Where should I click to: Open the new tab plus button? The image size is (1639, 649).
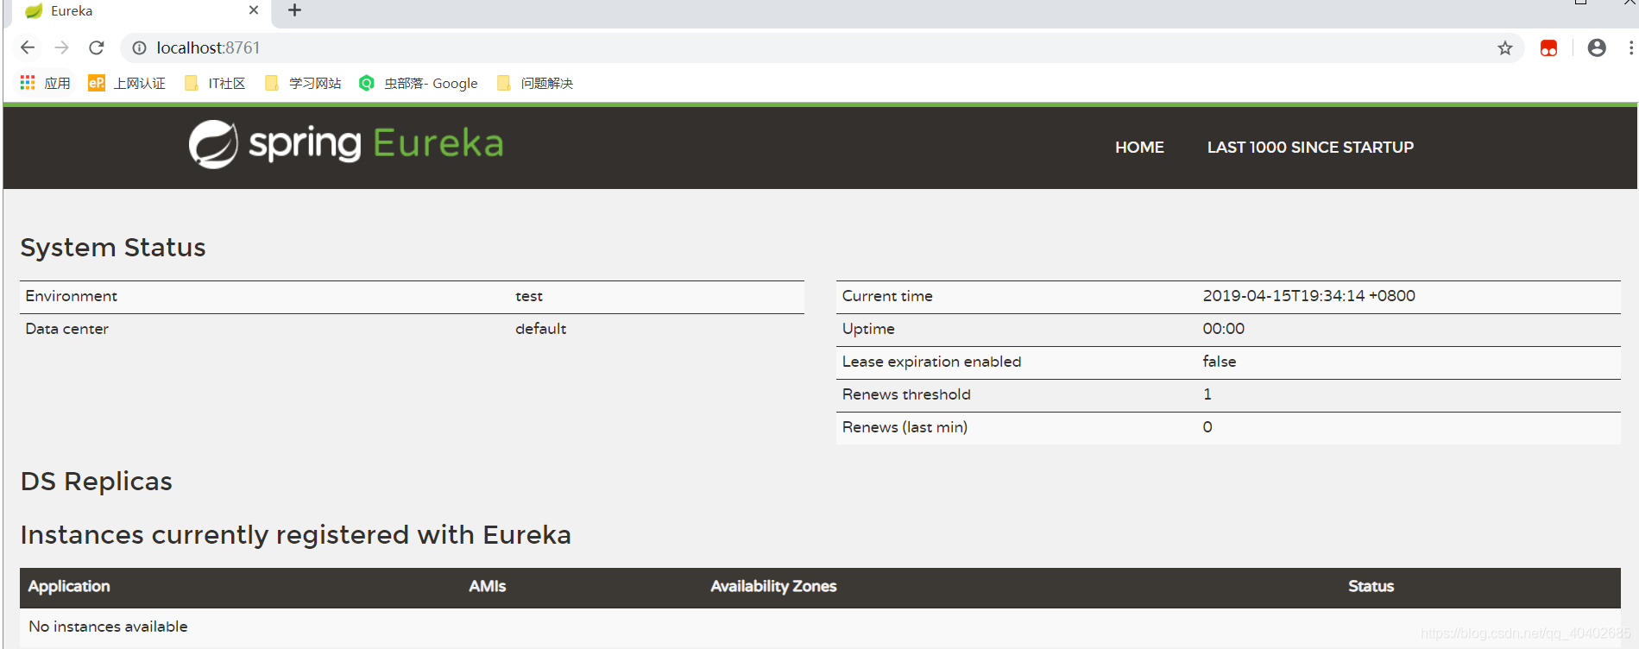(294, 10)
